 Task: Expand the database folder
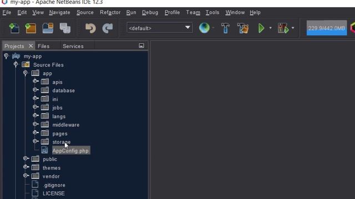35,90
